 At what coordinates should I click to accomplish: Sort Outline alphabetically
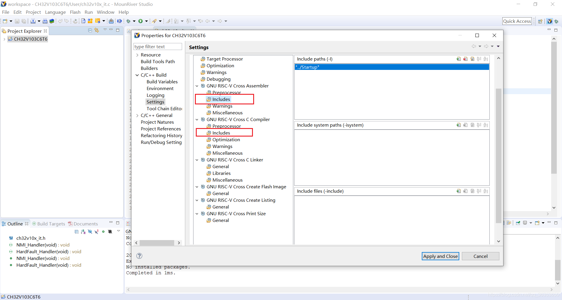[x=83, y=232]
